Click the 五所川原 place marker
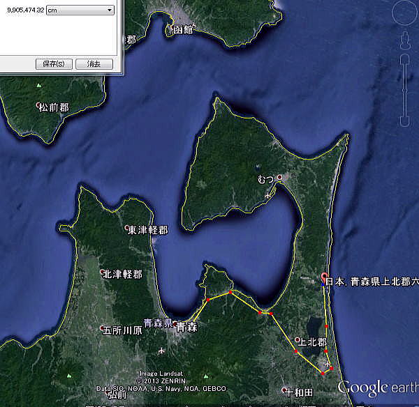 [x=102, y=328]
